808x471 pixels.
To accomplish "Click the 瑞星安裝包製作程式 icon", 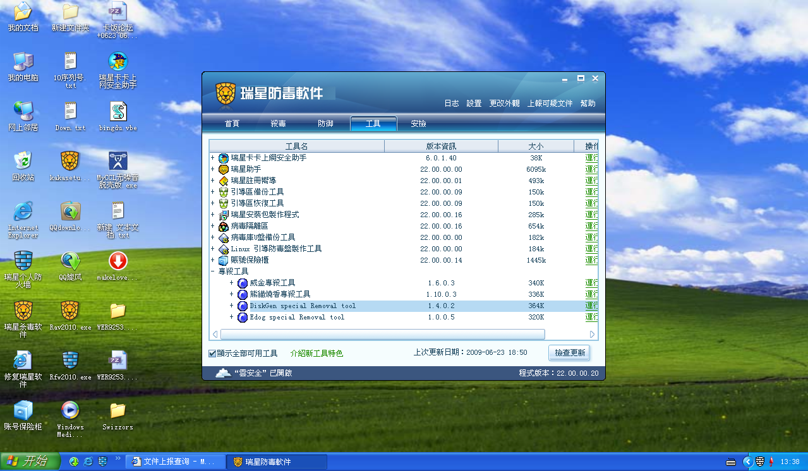I will coord(223,215).
